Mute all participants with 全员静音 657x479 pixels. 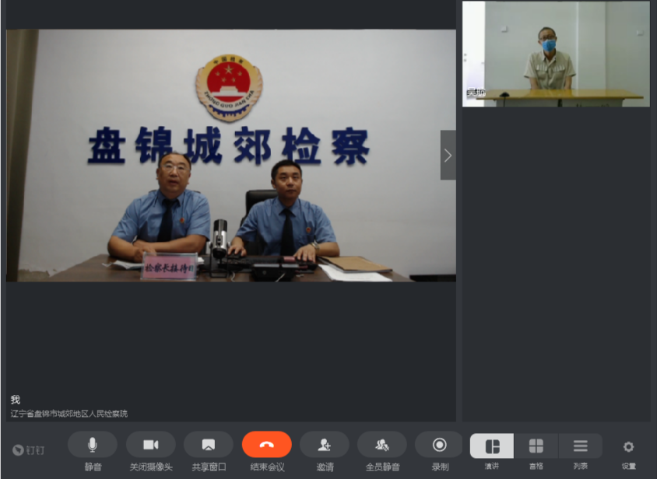(381, 445)
